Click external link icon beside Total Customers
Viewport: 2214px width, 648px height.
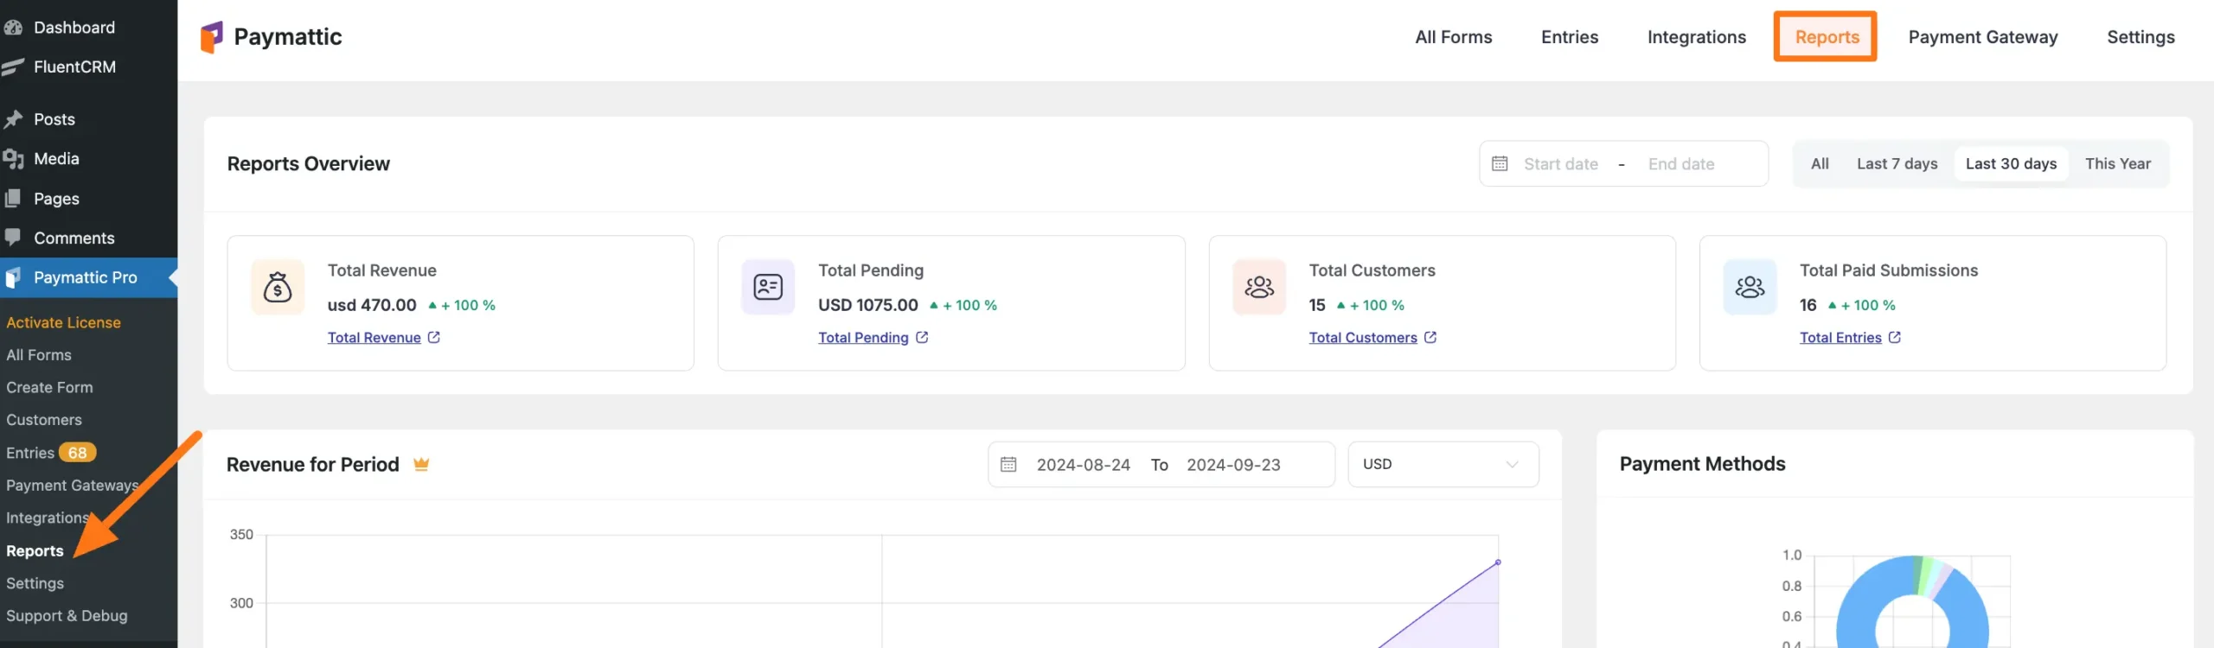1430,338
